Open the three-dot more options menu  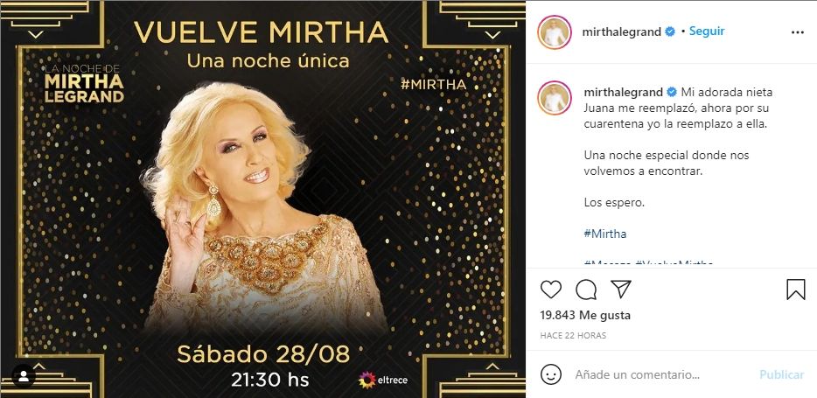798,32
